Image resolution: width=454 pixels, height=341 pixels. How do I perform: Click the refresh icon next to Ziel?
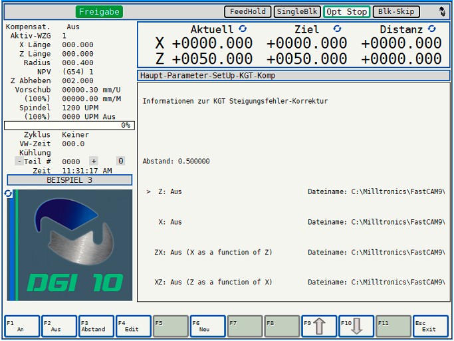tap(337, 29)
